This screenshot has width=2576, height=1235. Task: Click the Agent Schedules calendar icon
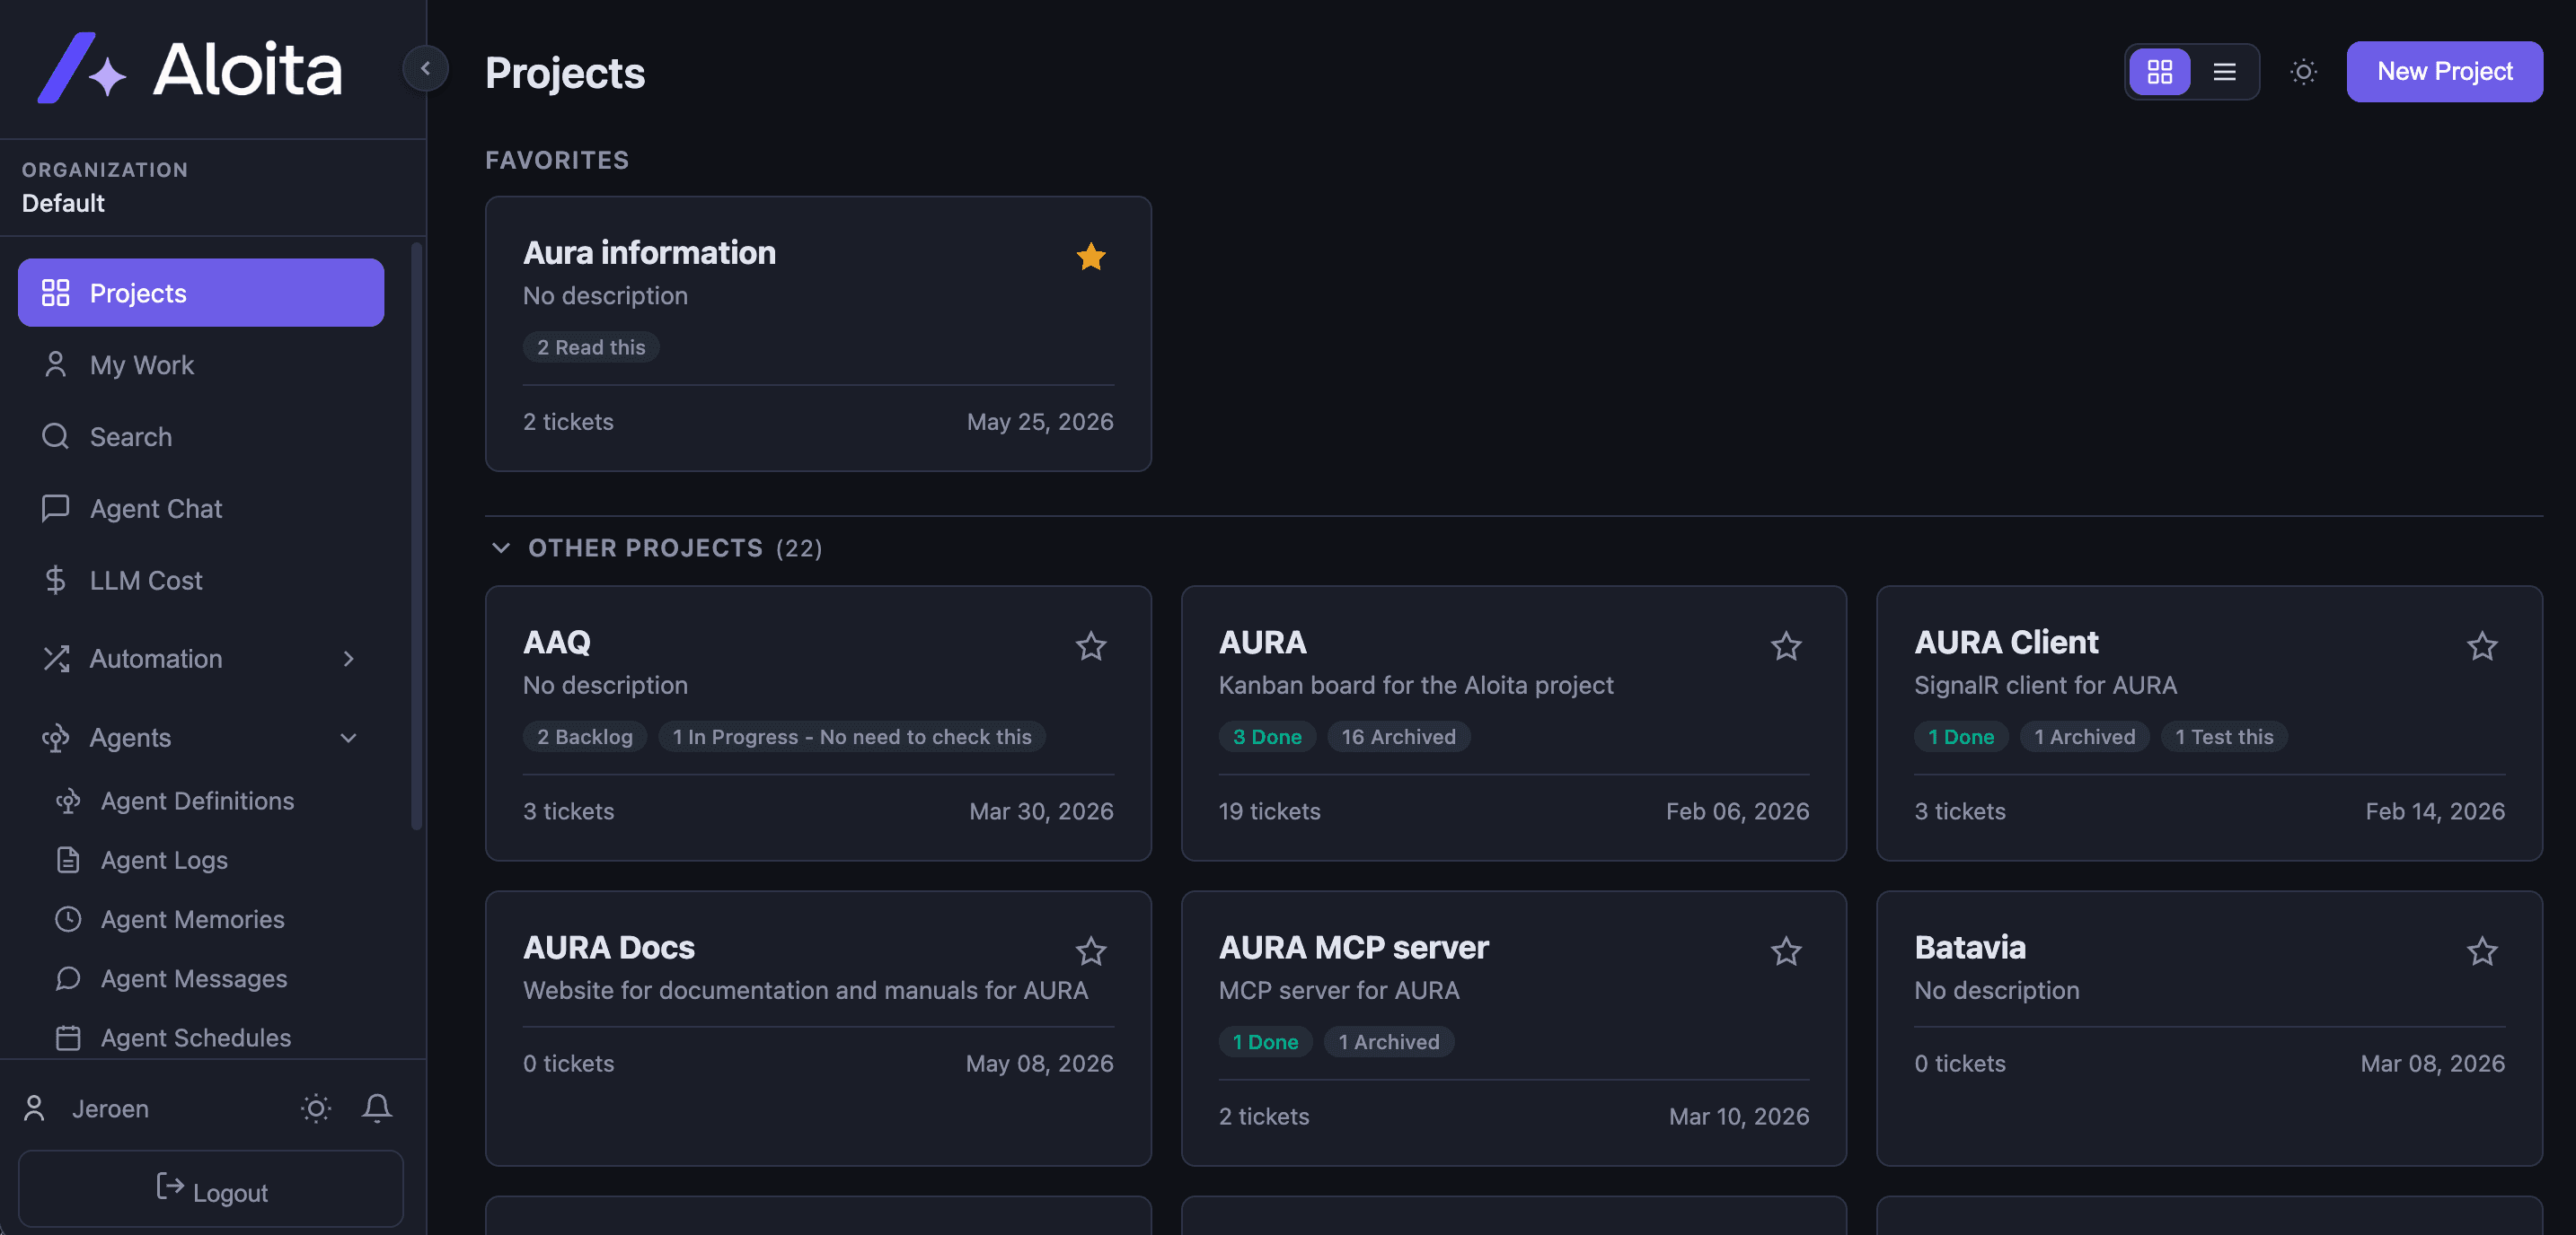(x=68, y=1038)
